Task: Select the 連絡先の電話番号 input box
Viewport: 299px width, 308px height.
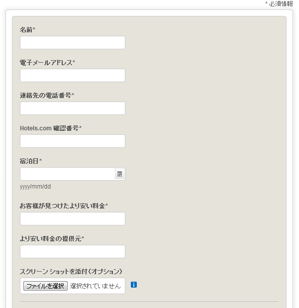Action: click(x=73, y=108)
